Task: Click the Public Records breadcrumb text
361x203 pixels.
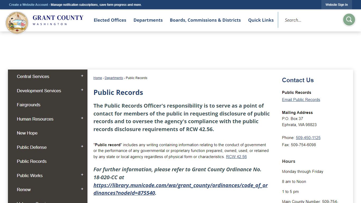Action: 136,78
